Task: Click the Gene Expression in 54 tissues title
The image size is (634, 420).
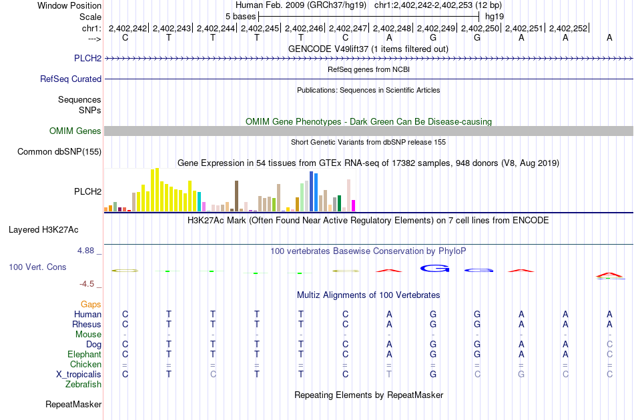Action: point(368,163)
